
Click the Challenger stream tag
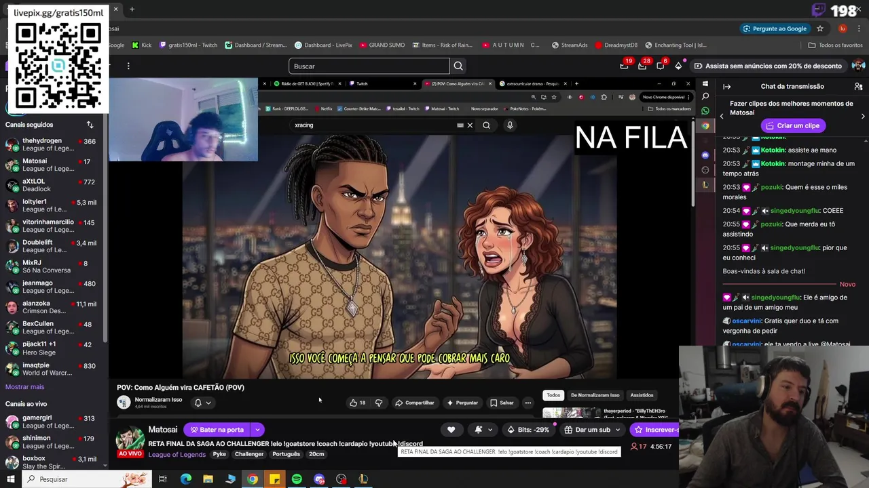click(x=248, y=454)
